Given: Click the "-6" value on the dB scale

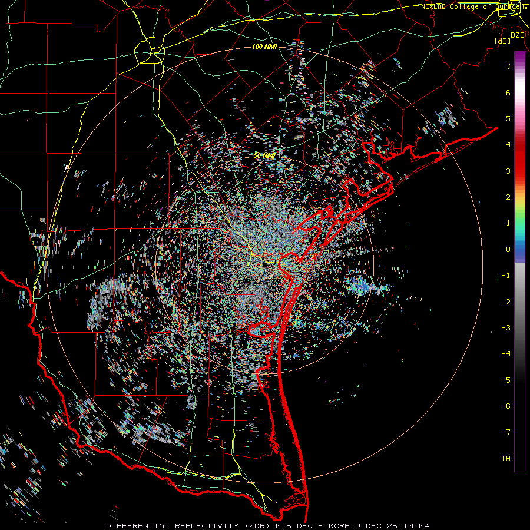Looking at the screenshot, I should tap(506, 406).
